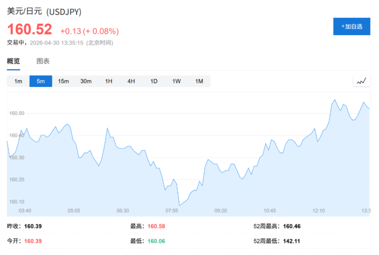Click the 07:55 time axis marker
The width and height of the screenshot is (379, 255).
[x=172, y=211]
